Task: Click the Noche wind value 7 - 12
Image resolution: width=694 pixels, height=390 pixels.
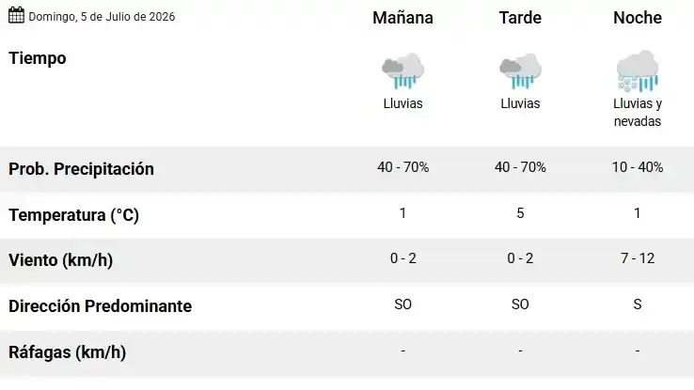Action: pyautogui.click(x=638, y=258)
